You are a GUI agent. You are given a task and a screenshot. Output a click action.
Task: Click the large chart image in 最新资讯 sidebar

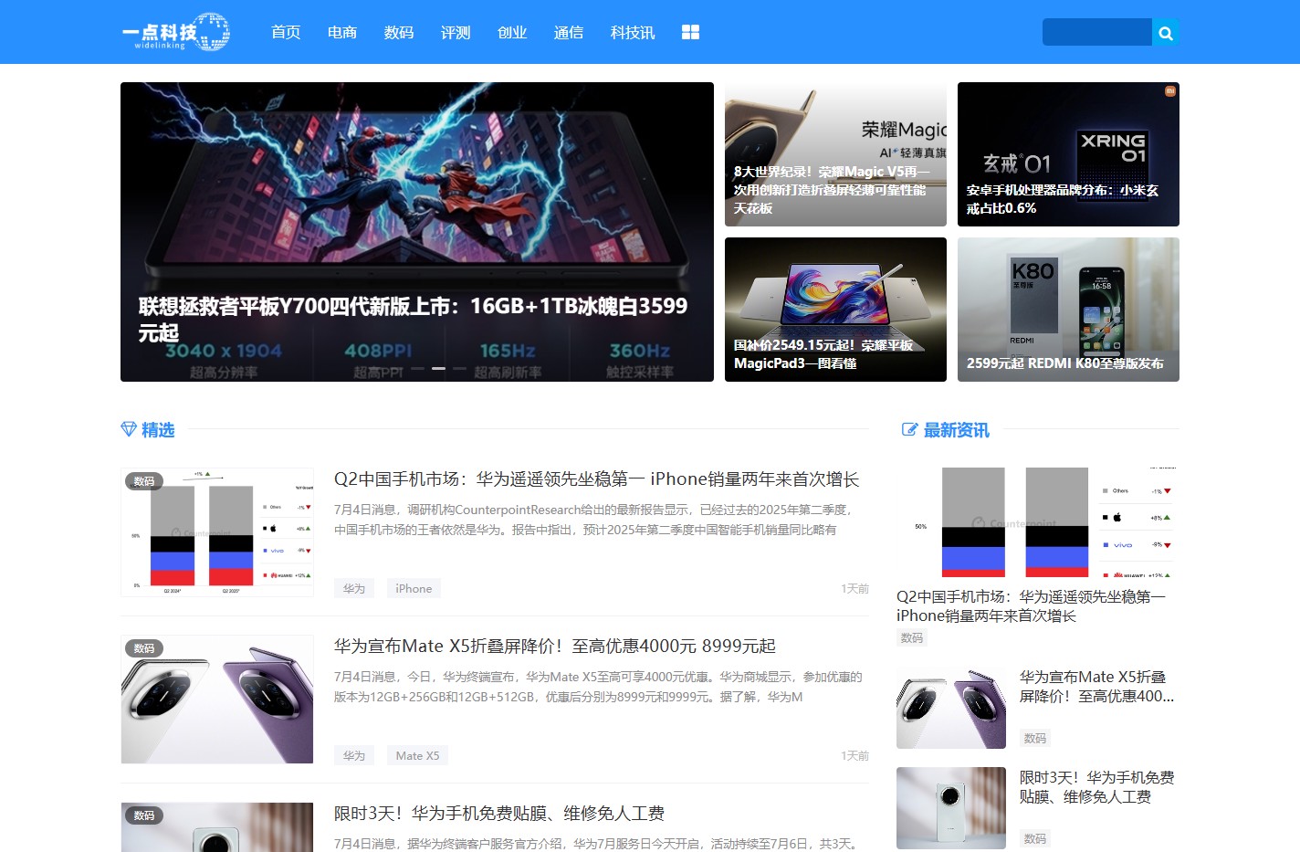1038,522
